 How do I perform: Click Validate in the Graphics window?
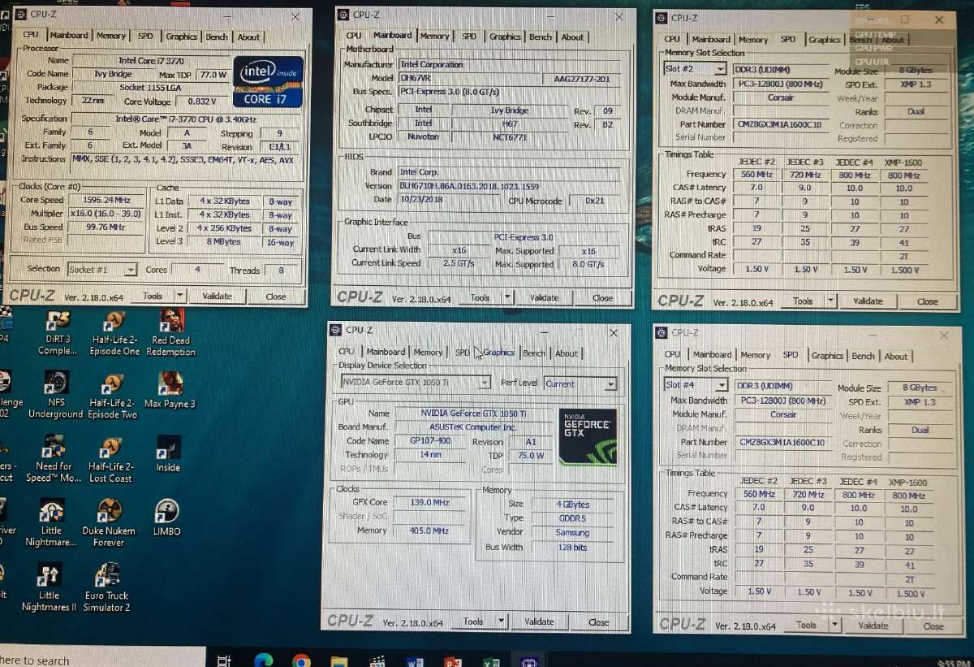[x=539, y=622]
